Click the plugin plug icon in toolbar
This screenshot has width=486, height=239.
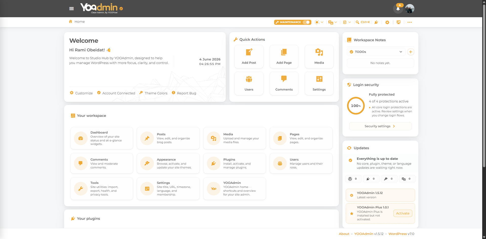click(x=376, y=22)
